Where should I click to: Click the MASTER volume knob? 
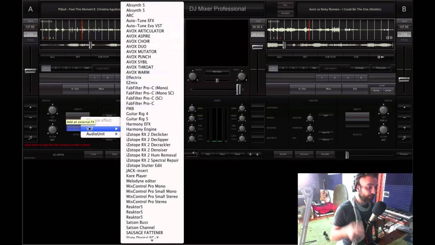[310, 118]
